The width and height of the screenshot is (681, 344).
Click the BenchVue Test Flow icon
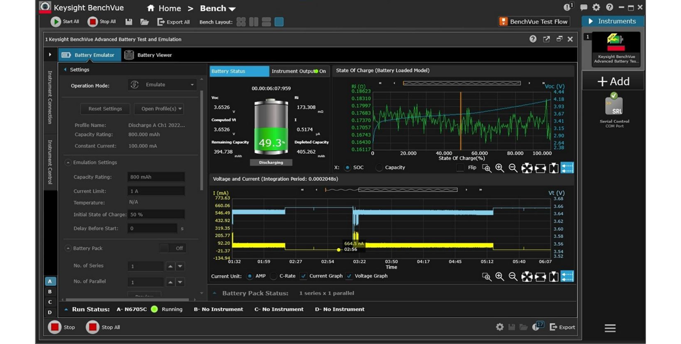click(x=503, y=21)
